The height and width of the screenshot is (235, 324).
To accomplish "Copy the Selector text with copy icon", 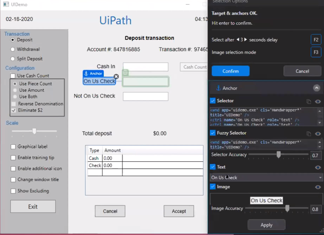I will (x=309, y=101).
